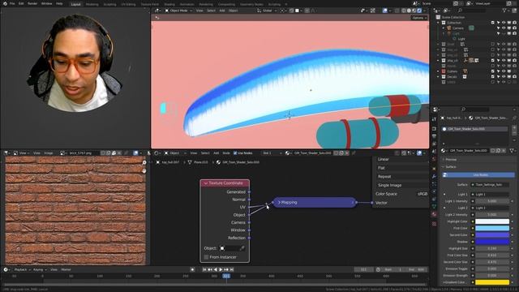Open the Edit menu

(21, 3)
